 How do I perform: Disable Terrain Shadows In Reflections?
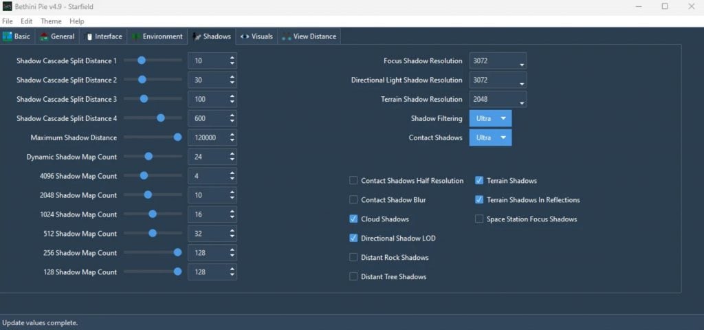coord(479,200)
